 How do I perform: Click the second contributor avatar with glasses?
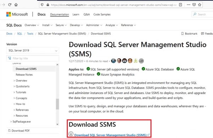(x=119, y=61)
